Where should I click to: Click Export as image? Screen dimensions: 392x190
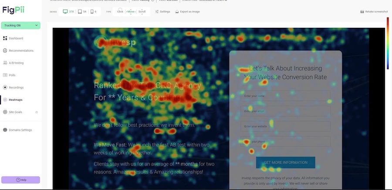point(187,11)
